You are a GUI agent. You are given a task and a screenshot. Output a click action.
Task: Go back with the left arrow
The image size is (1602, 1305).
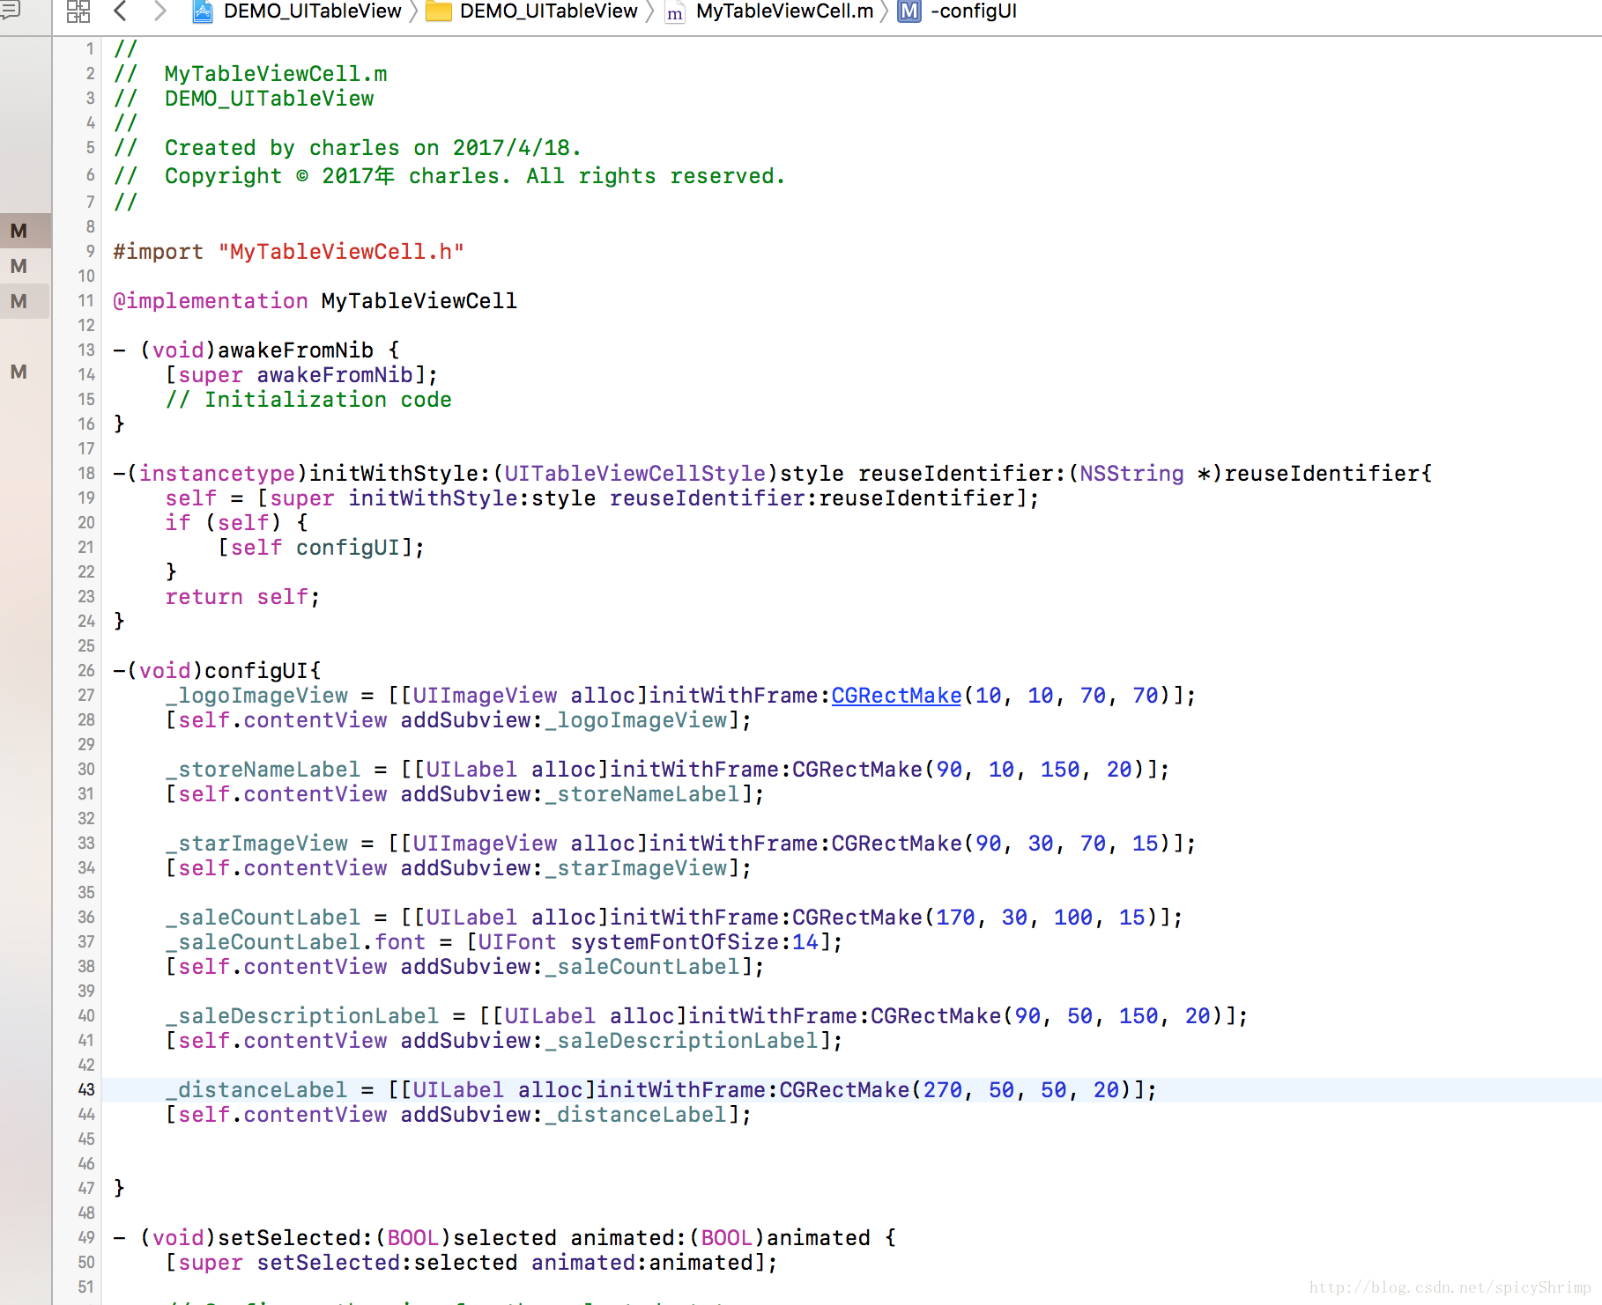click(x=121, y=11)
